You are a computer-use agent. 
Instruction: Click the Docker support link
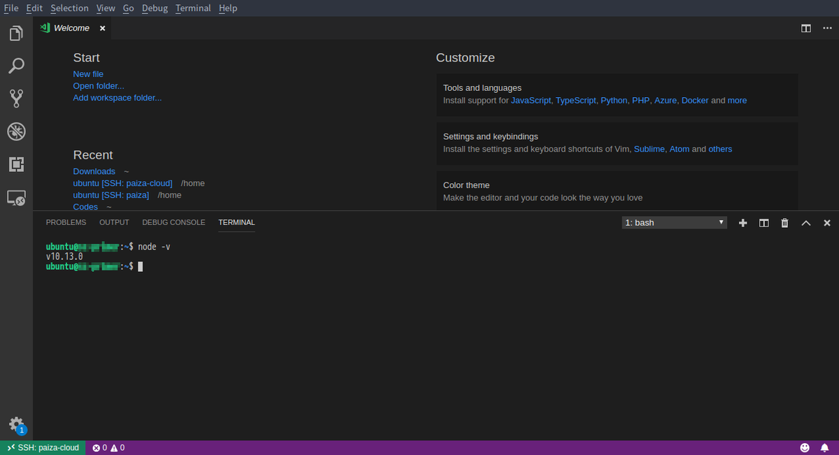click(695, 101)
